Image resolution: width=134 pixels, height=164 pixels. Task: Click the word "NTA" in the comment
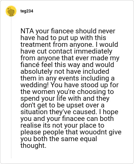point(27,31)
